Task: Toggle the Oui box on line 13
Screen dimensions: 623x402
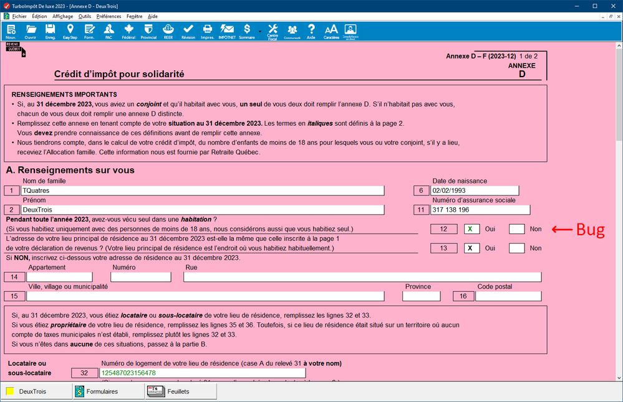Action: [471, 248]
